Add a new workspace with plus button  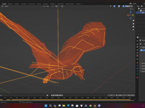(x=82, y=4)
